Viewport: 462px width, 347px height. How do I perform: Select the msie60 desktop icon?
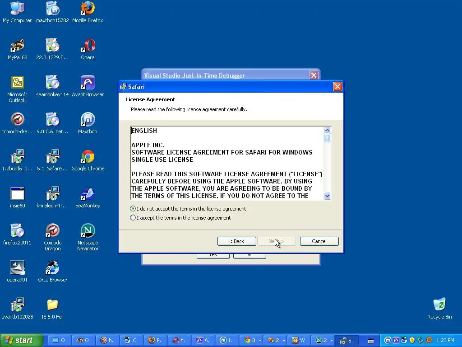point(17,197)
